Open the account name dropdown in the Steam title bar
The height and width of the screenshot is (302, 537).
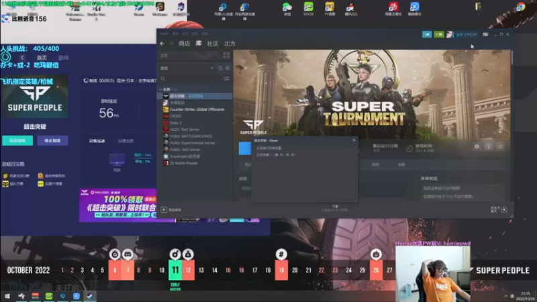point(467,34)
